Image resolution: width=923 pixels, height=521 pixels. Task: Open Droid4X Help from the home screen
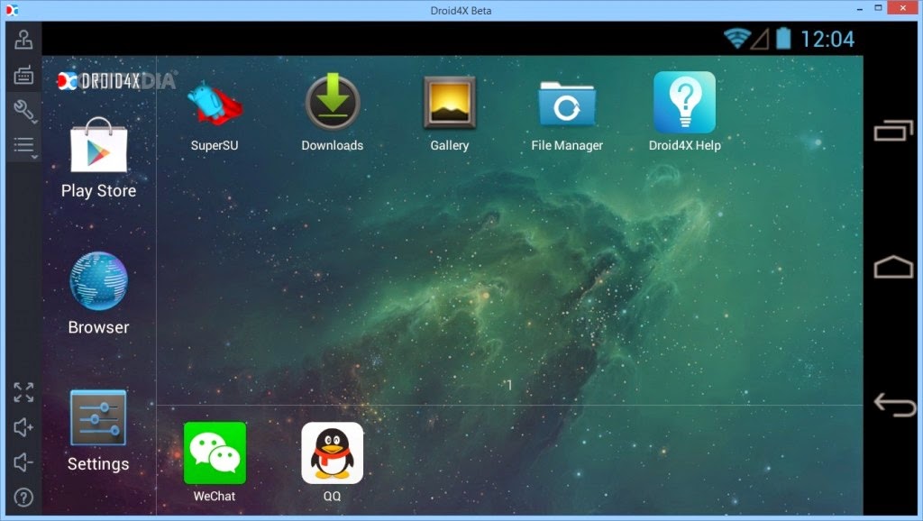684,101
